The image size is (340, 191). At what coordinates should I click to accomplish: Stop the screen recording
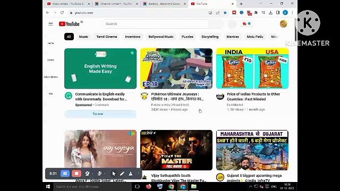coord(76,173)
